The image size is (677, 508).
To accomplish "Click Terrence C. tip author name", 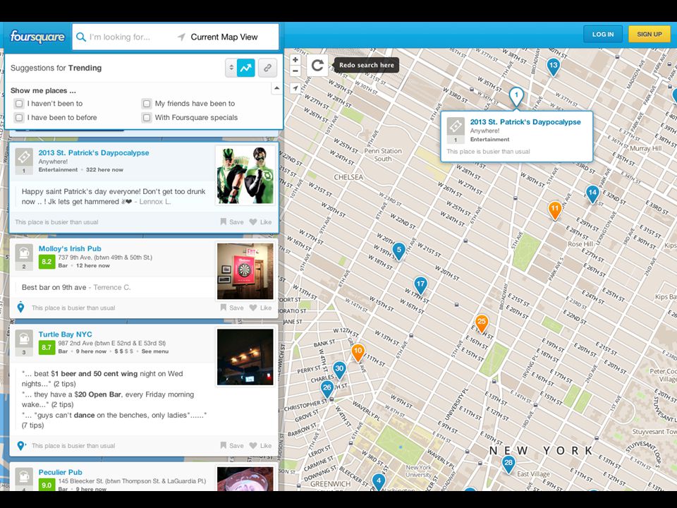I will [112, 288].
